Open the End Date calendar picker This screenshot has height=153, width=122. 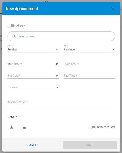[57, 76]
